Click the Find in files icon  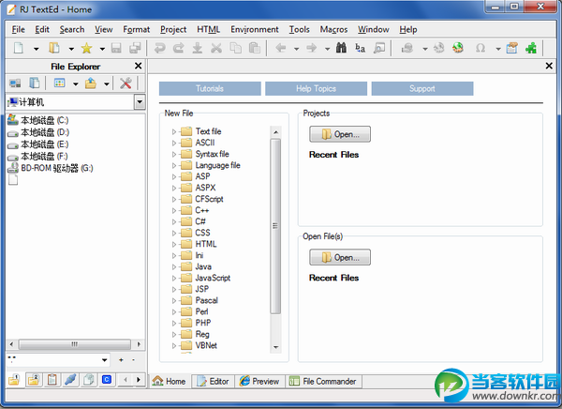(379, 48)
